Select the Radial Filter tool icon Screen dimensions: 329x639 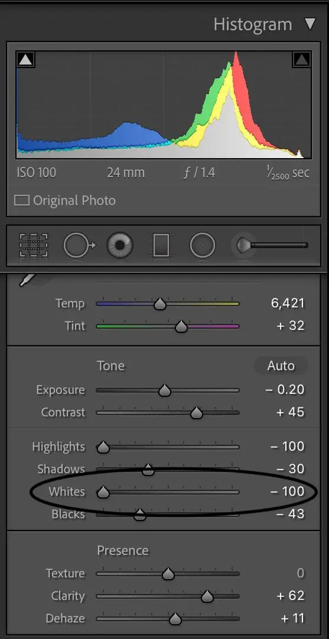pyautogui.click(x=202, y=245)
